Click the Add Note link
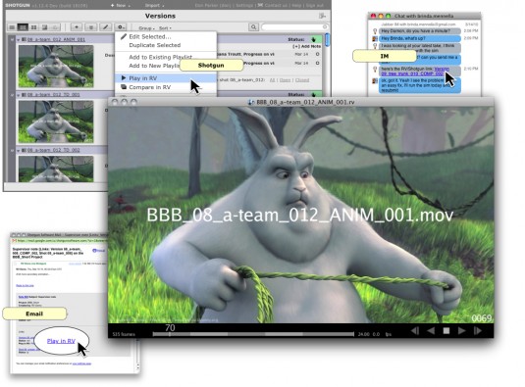Image resolution: width=525 pixels, height=387 pixels. point(306,46)
